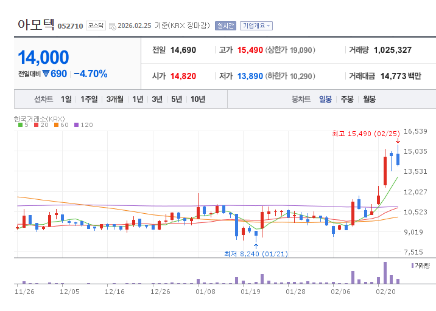This screenshot has width=436, height=311.
Task: Click the 거래량 value 1,025,327
Action: point(392,50)
